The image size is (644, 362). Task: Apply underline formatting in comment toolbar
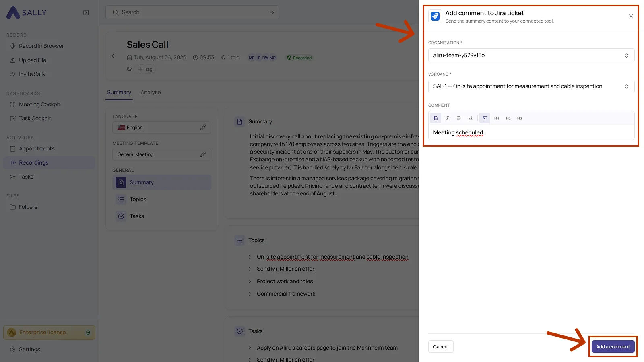[470, 118]
